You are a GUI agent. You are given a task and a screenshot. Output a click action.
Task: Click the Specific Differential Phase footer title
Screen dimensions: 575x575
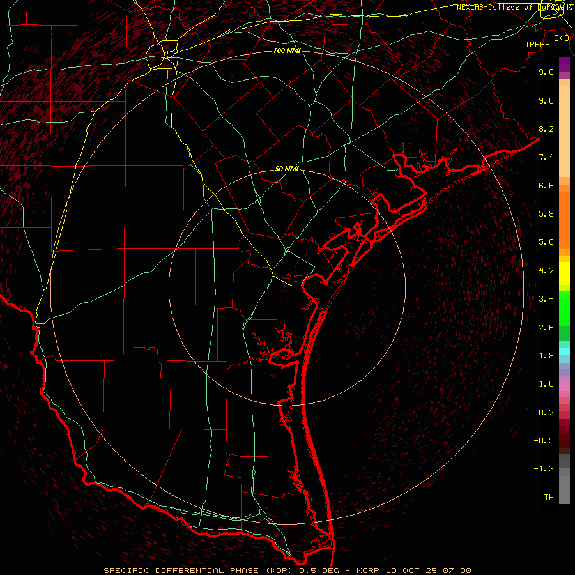[x=287, y=571]
